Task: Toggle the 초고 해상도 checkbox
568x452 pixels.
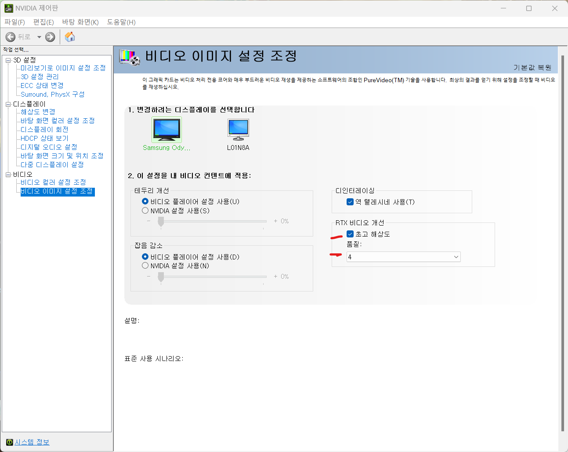Action: 350,234
